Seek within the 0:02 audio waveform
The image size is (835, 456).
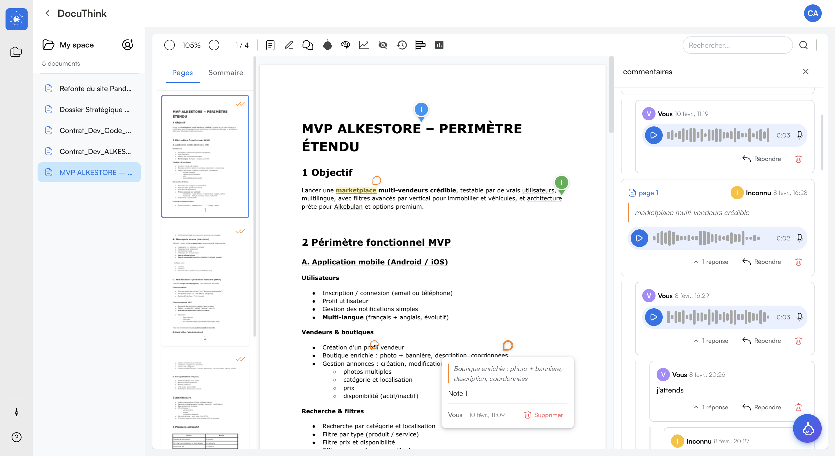click(706, 238)
